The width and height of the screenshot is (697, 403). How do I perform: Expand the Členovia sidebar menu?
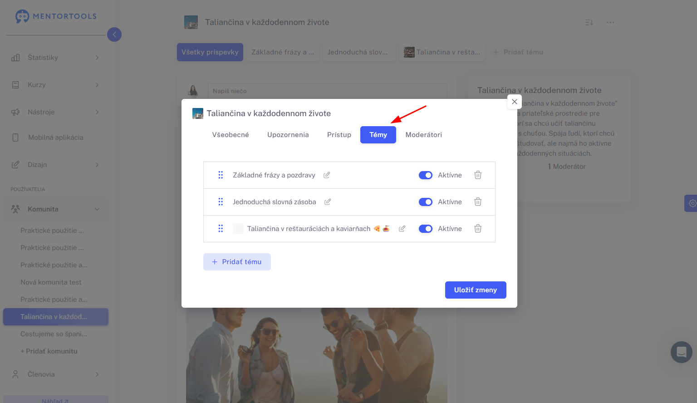click(x=55, y=374)
